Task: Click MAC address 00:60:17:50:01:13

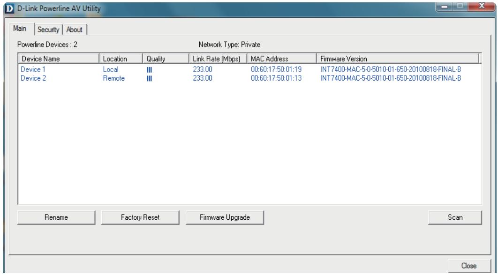Action: click(276, 78)
